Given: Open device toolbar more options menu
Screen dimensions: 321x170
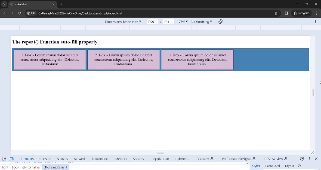Looking at the screenshot, I should 315,21.
